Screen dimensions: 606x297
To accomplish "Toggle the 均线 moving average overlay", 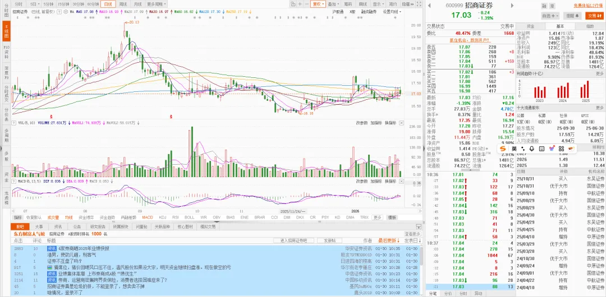I will coord(69,217).
